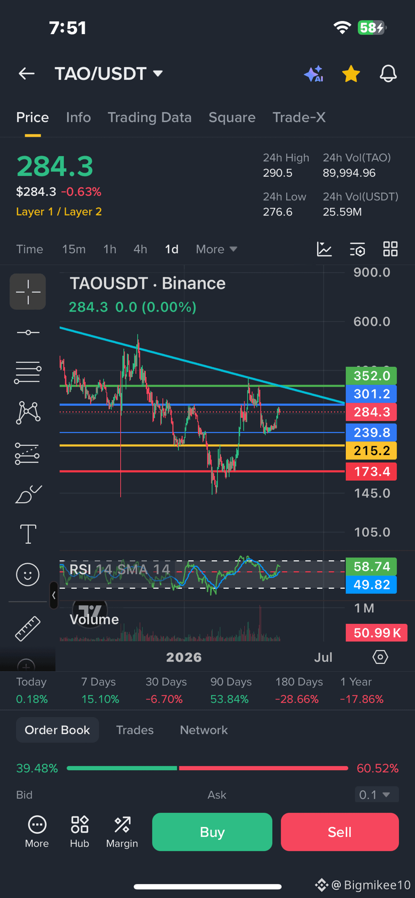Choose the Time chart interval
The height and width of the screenshot is (898, 415).
30,249
